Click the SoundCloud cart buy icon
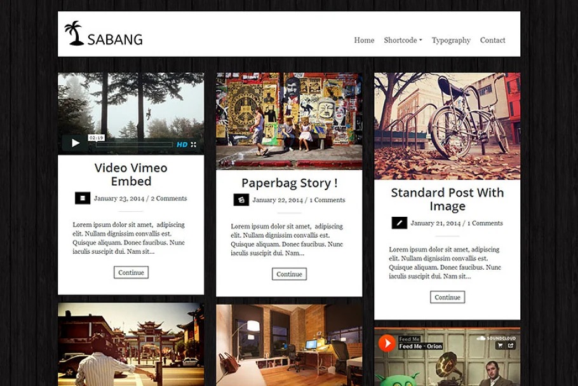The width and height of the screenshot is (578, 386). point(501,346)
